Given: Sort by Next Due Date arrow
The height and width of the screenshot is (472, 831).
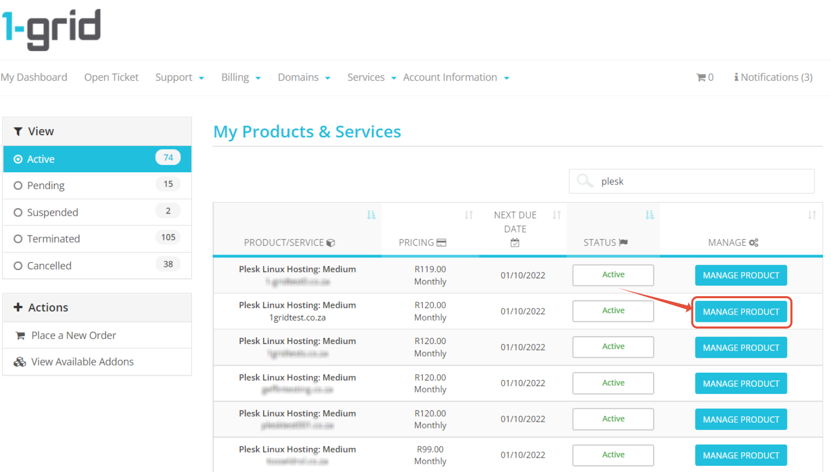Looking at the screenshot, I should (x=557, y=215).
